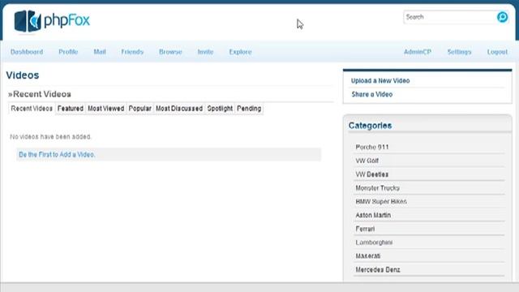Select the Maserati category
This screenshot has height=292, width=519.
pos(368,256)
